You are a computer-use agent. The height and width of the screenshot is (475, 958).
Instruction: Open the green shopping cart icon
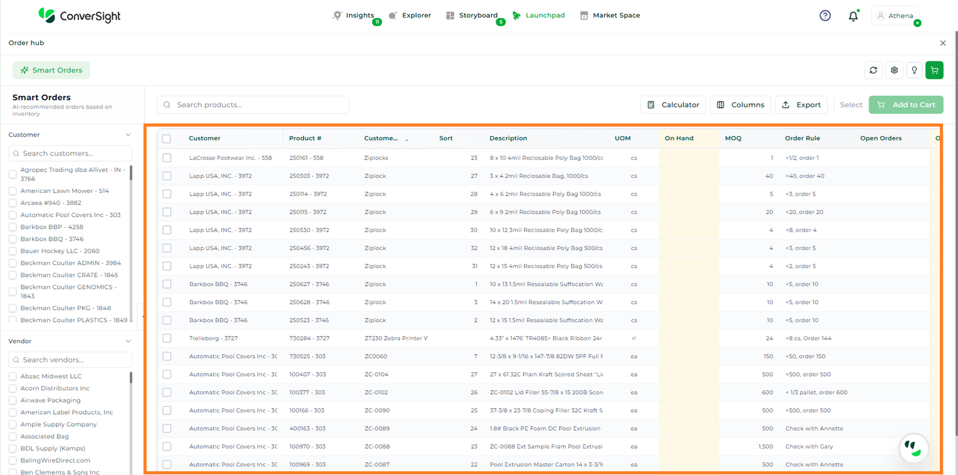[934, 70]
